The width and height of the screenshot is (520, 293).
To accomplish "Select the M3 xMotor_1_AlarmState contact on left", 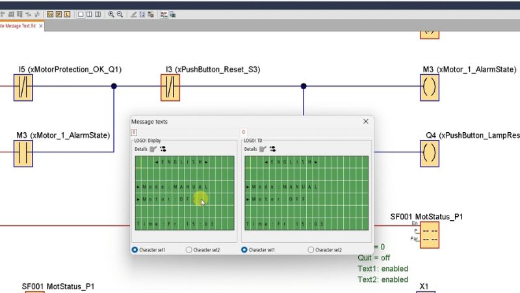I will (23, 153).
